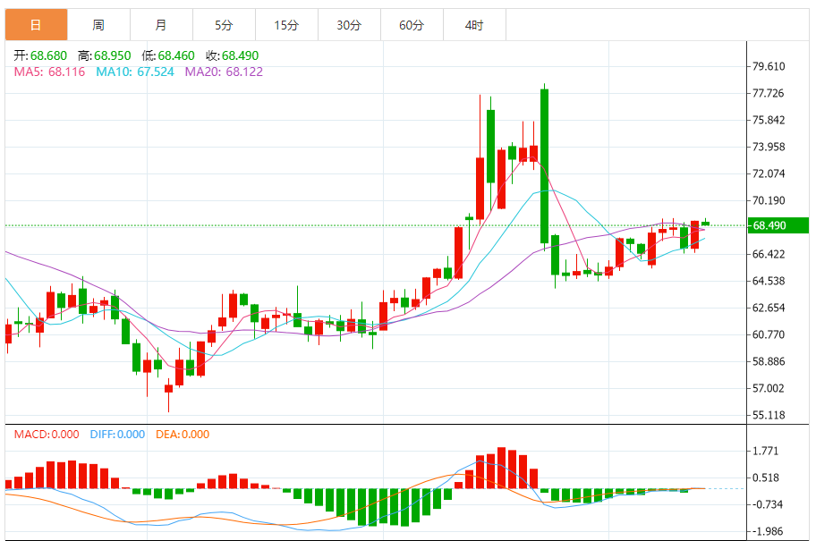
Task: Click the MACD indicator label
Action: [47, 435]
